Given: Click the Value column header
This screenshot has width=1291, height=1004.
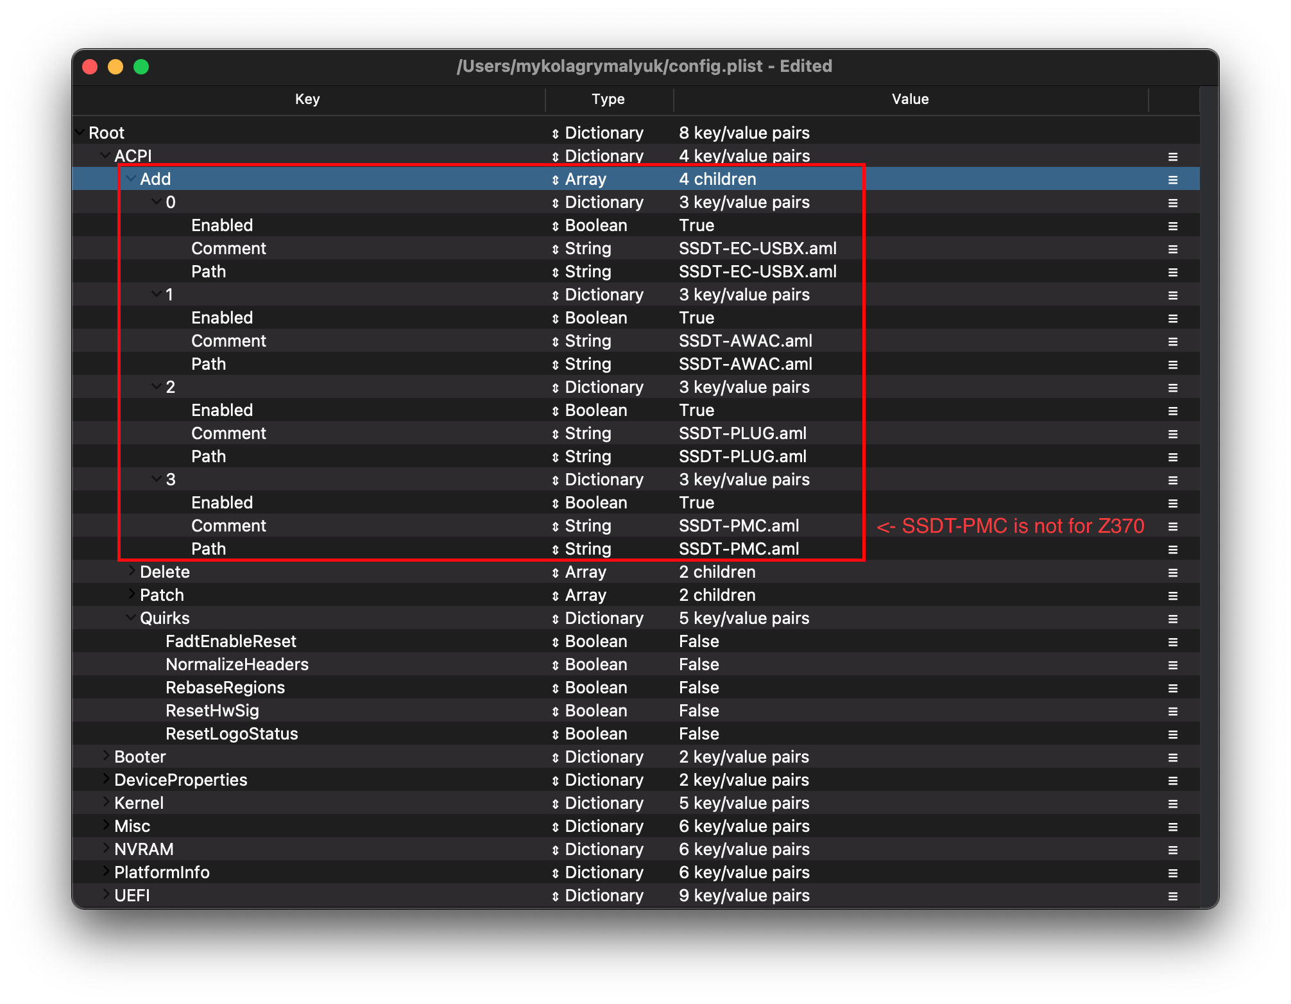Looking at the screenshot, I should [x=909, y=100].
